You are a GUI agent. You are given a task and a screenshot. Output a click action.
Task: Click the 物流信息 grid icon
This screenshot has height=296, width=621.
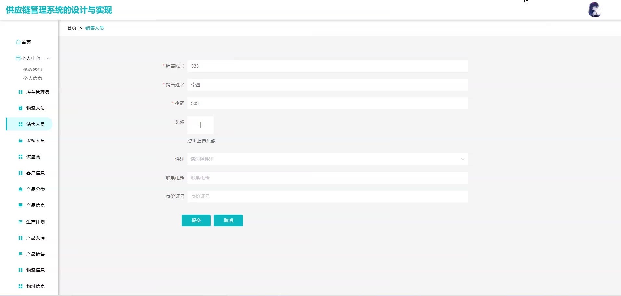(x=20, y=270)
